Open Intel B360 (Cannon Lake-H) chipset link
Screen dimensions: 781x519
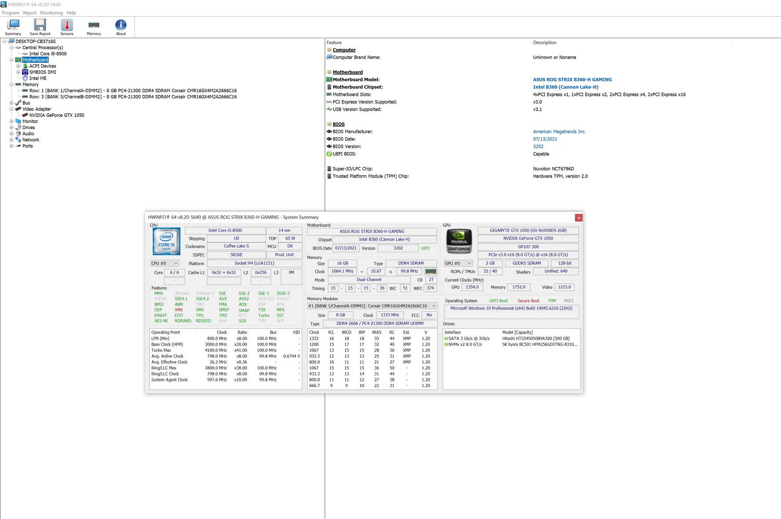coord(566,87)
